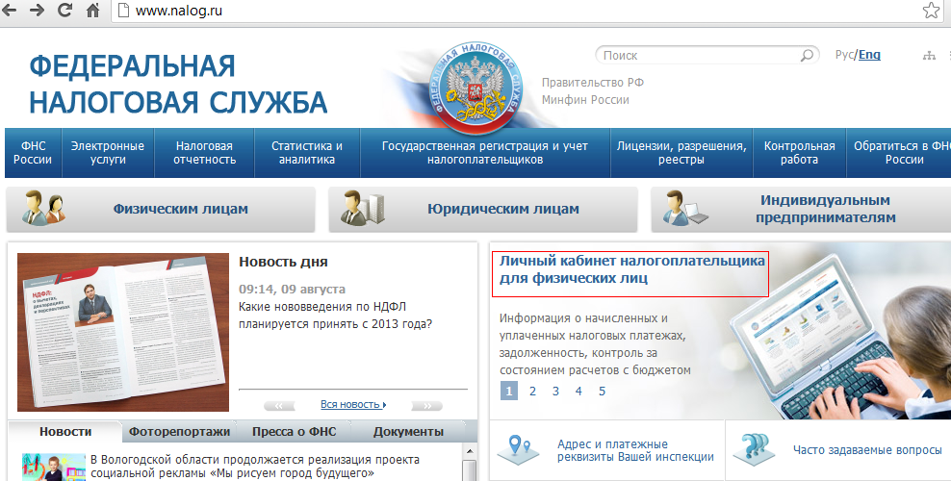Open the ФНС России menu
Image resolution: width=951 pixels, height=481 pixels.
pyautogui.click(x=34, y=153)
